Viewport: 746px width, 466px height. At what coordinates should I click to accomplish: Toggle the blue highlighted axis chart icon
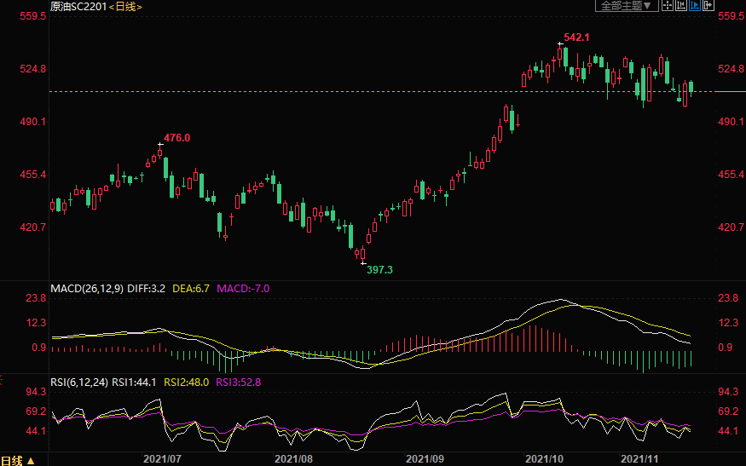tap(697, 6)
